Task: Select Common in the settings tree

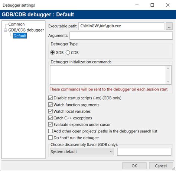Action: click(x=16, y=24)
